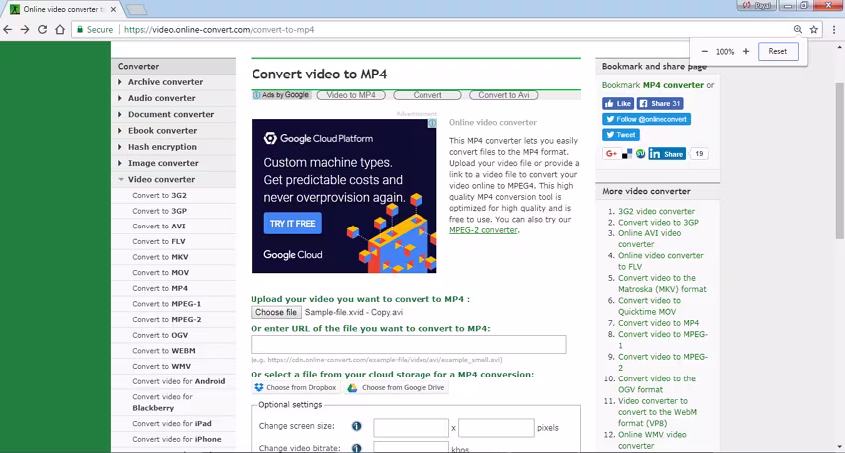Follow @onlineconvert on Twitter
Screen dimensions: 845x453
[x=646, y=119]
